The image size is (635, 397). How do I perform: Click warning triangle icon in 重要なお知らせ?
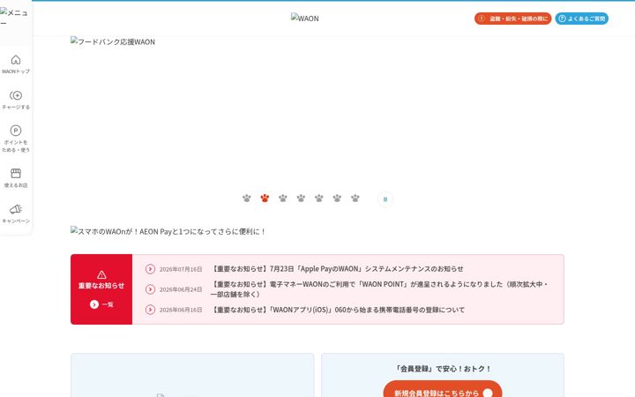(101, 274)
